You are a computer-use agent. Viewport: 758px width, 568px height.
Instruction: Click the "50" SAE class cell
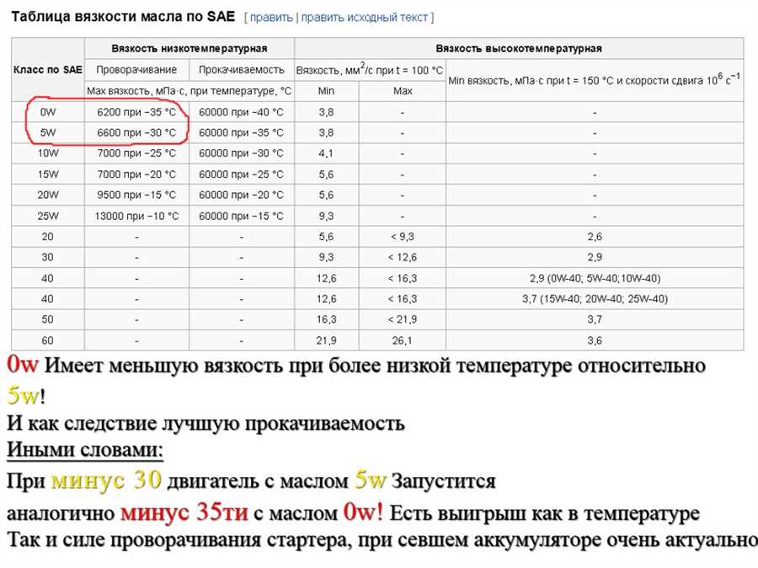48,319
